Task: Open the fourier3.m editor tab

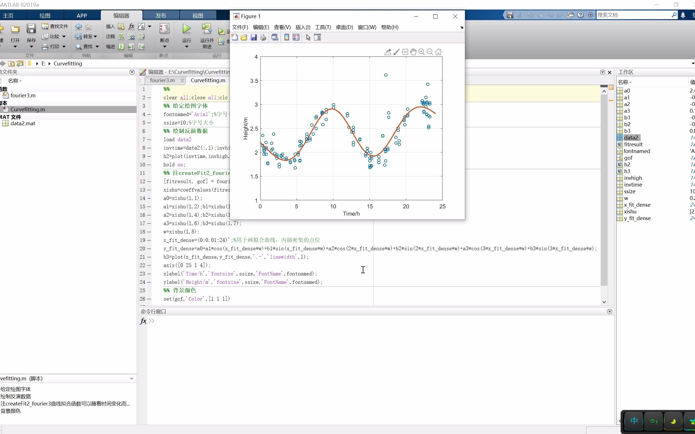Action: pyautogui.click(x=162, y=80)
